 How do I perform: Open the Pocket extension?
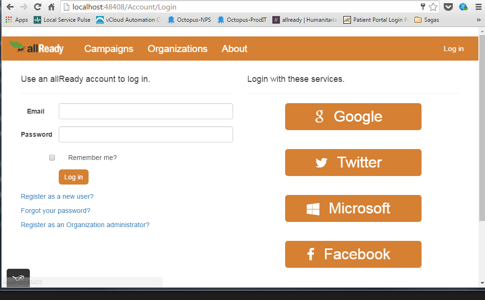tap(448, 7)
